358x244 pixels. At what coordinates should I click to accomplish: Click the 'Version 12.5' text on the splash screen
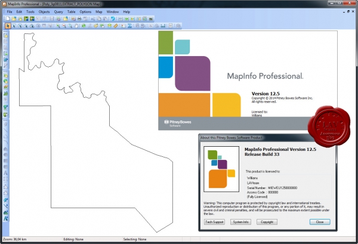(x=266, y=94)
